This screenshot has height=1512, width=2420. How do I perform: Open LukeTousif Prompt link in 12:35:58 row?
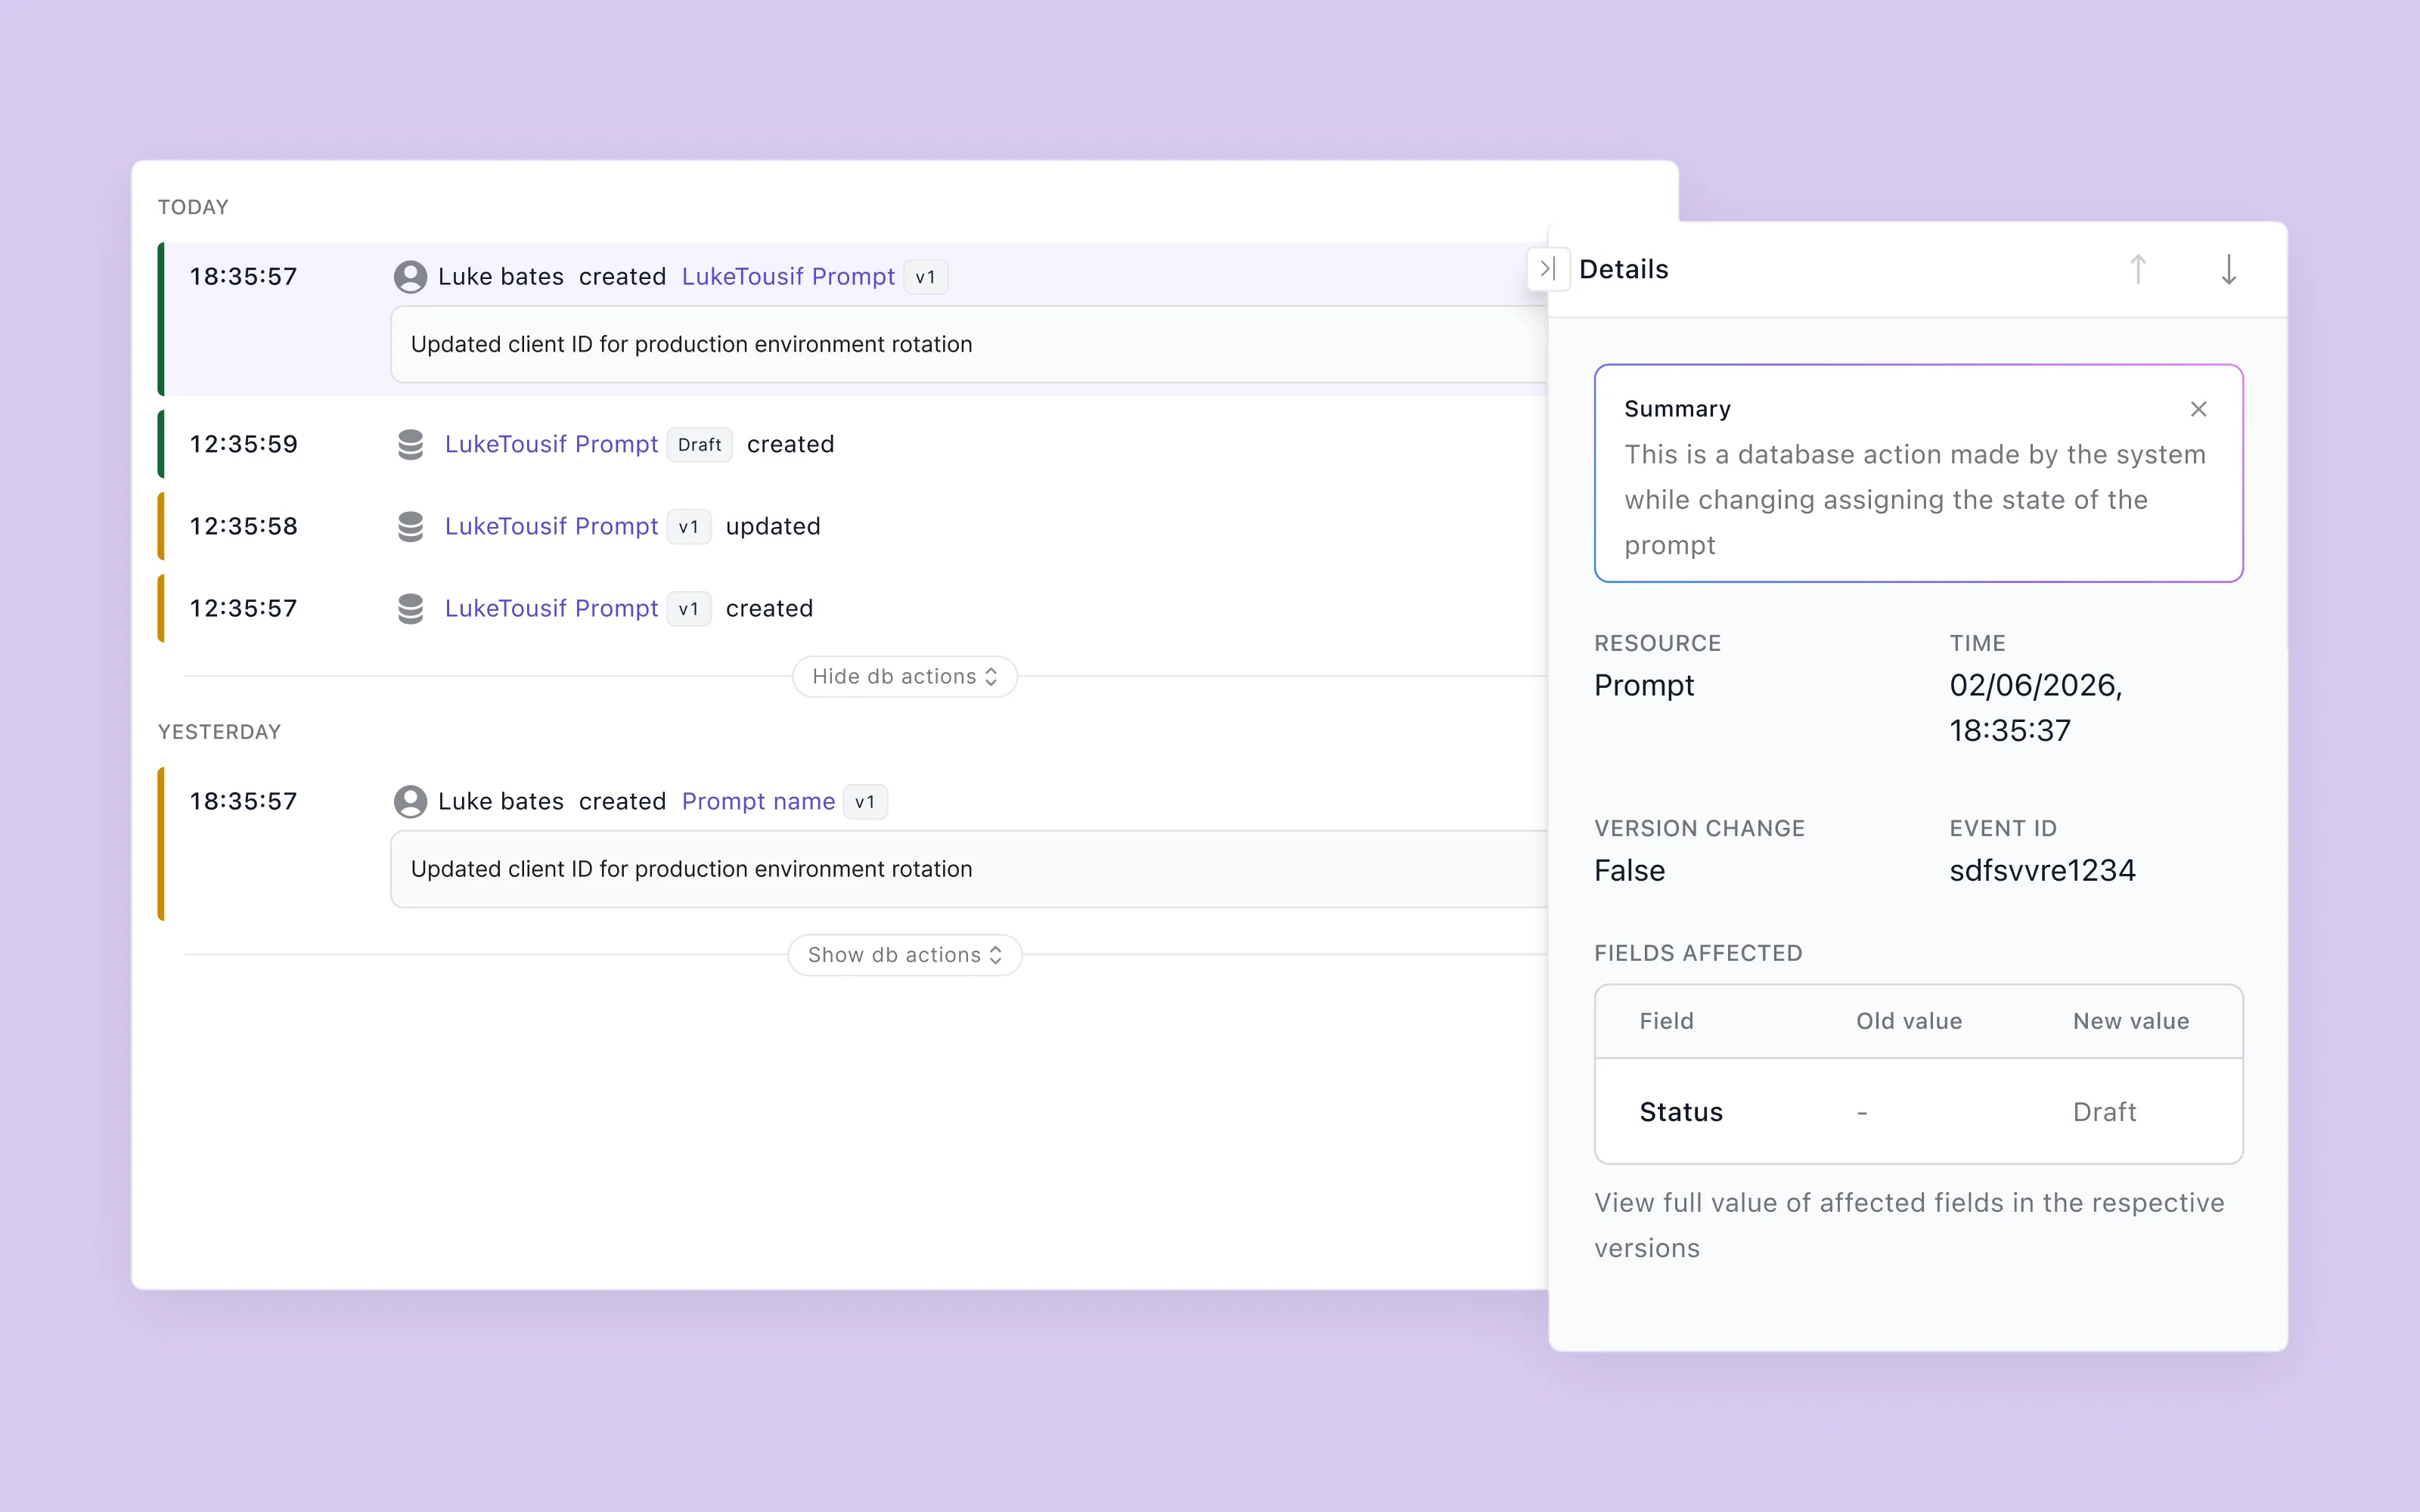click(551, 526)
